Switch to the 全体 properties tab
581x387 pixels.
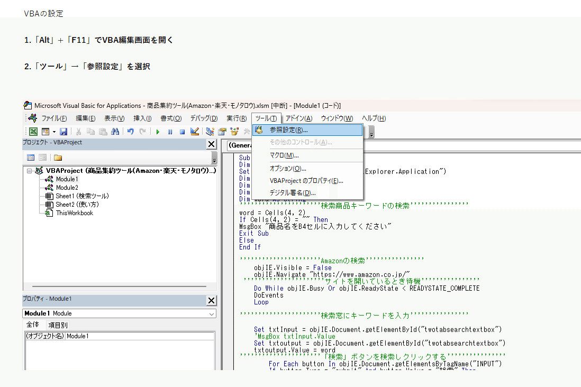coord(33,325)
